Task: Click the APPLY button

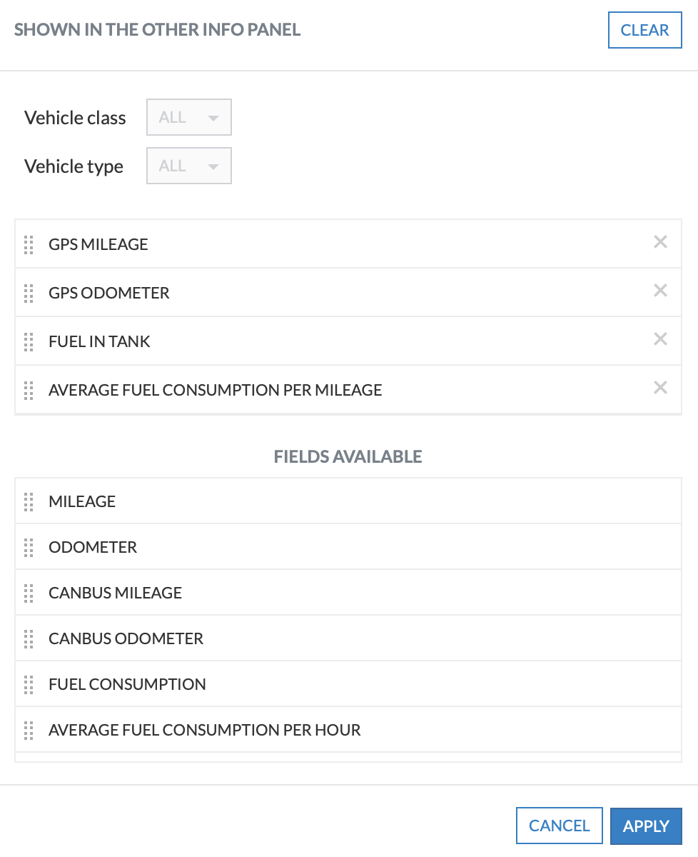Action: [646, 826]
